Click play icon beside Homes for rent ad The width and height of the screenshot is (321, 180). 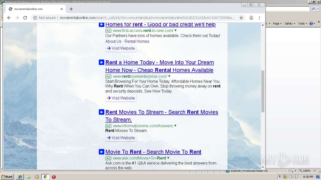tap(101, 24)
